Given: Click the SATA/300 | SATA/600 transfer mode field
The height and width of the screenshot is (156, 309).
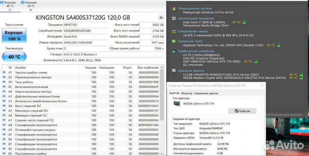Looking at the screenshot, I should [x=85, y=42].
